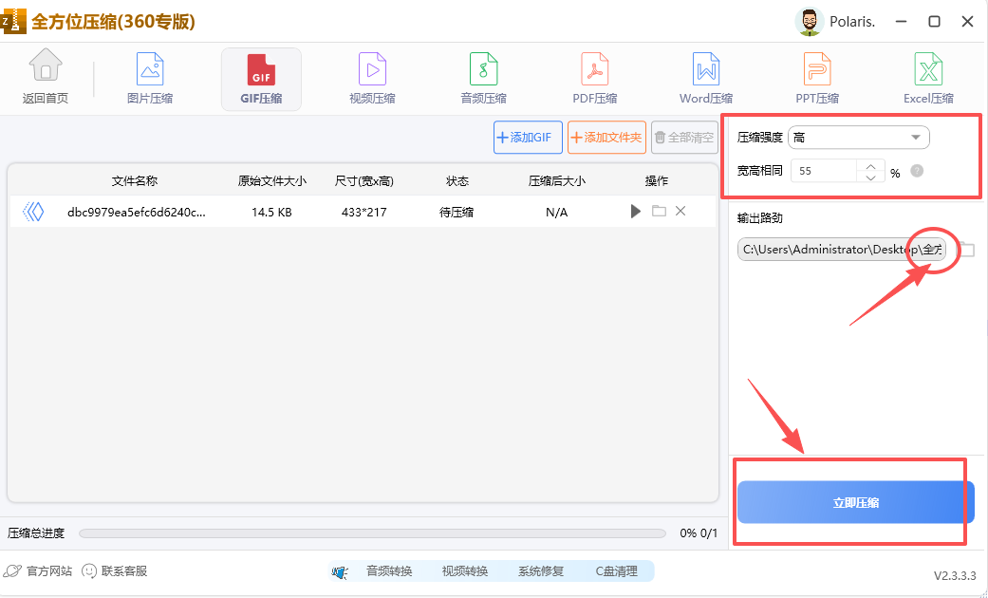Play the GIF in the file list
Image resolution: width=988 pixels, height=598 pixels.
[x=635, y=211]
